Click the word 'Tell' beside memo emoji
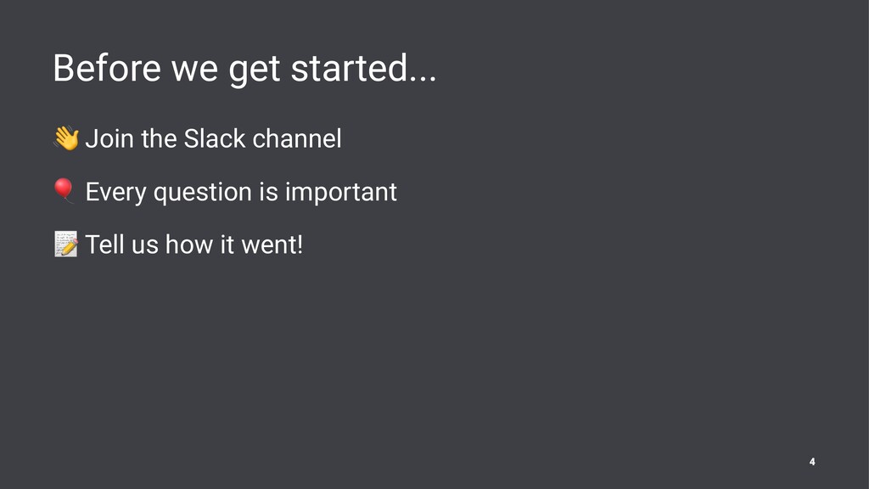This screenshot has height=489, width=869. (104, 244)
